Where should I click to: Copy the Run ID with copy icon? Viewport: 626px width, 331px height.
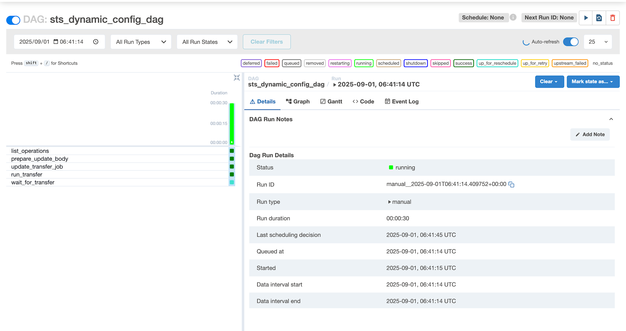511,185
